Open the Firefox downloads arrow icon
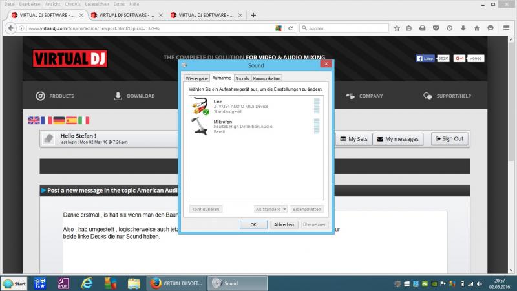This screenshot has height=291, width=517. pyautogui.click(x=463, y=28)
